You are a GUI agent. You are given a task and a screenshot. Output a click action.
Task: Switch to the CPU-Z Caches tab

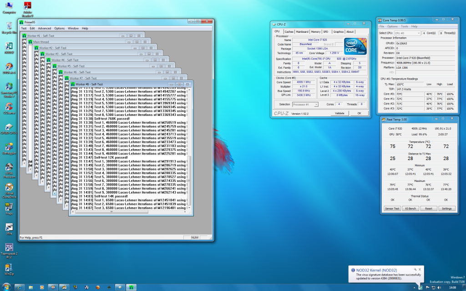289,32
